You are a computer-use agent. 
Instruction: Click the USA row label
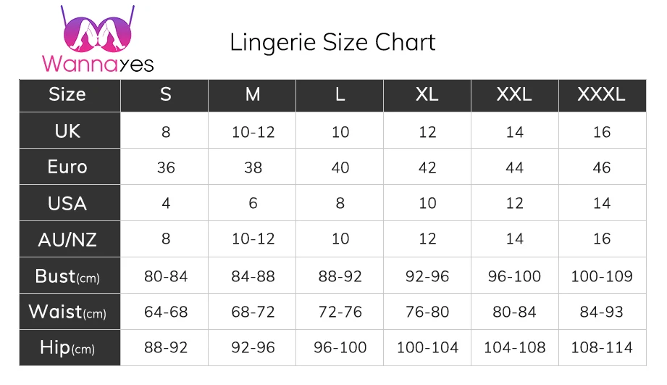67,203
